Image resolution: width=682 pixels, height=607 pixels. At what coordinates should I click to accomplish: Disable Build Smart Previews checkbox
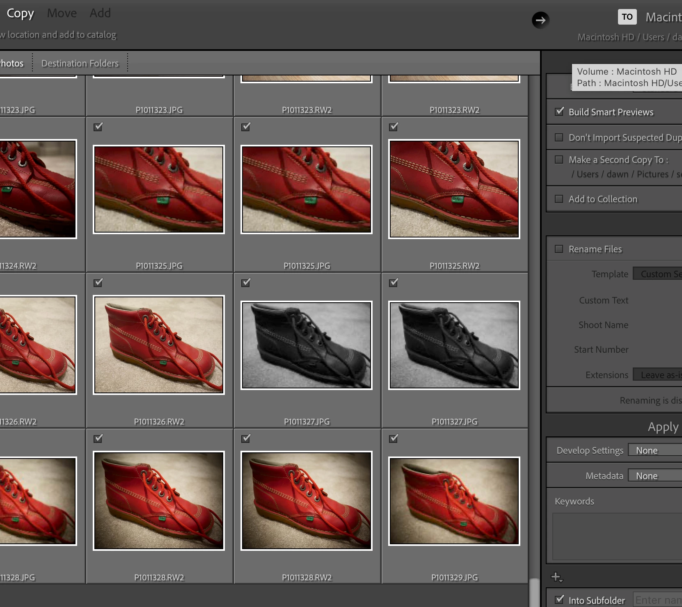pos(559,112)
